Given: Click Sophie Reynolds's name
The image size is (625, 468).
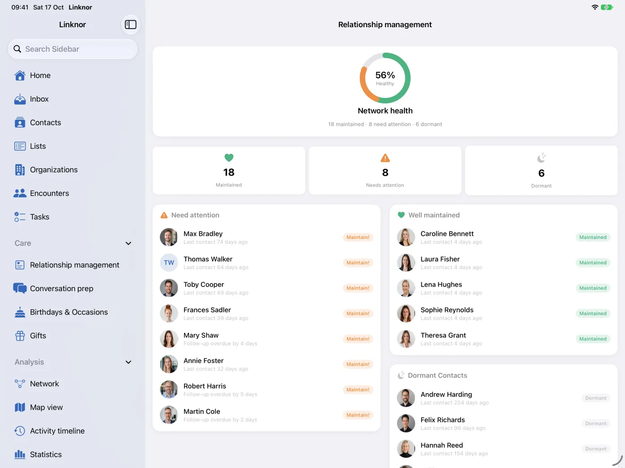Looking at the screenshot, I should [x=447, y=310].
